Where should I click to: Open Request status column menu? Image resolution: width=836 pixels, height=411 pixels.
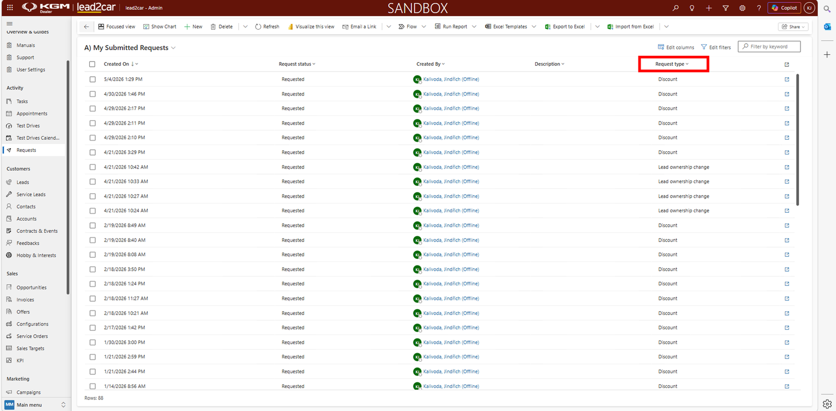pos(297,64)
